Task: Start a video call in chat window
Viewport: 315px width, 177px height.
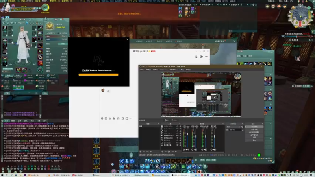Action: tap(201, 57)
